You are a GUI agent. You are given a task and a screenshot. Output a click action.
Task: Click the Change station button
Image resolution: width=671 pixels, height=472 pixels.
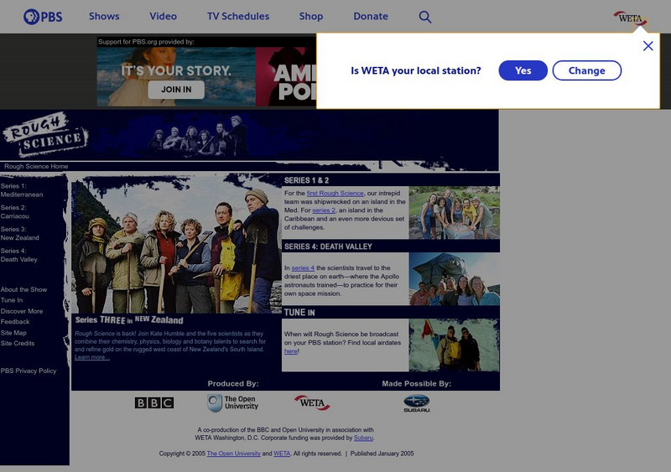pos(586,70)
